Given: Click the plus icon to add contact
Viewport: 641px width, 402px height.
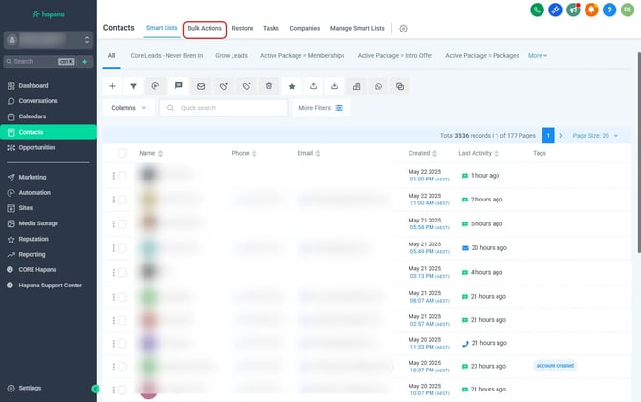Looking at the screenshot, I should tap(112, 86).
